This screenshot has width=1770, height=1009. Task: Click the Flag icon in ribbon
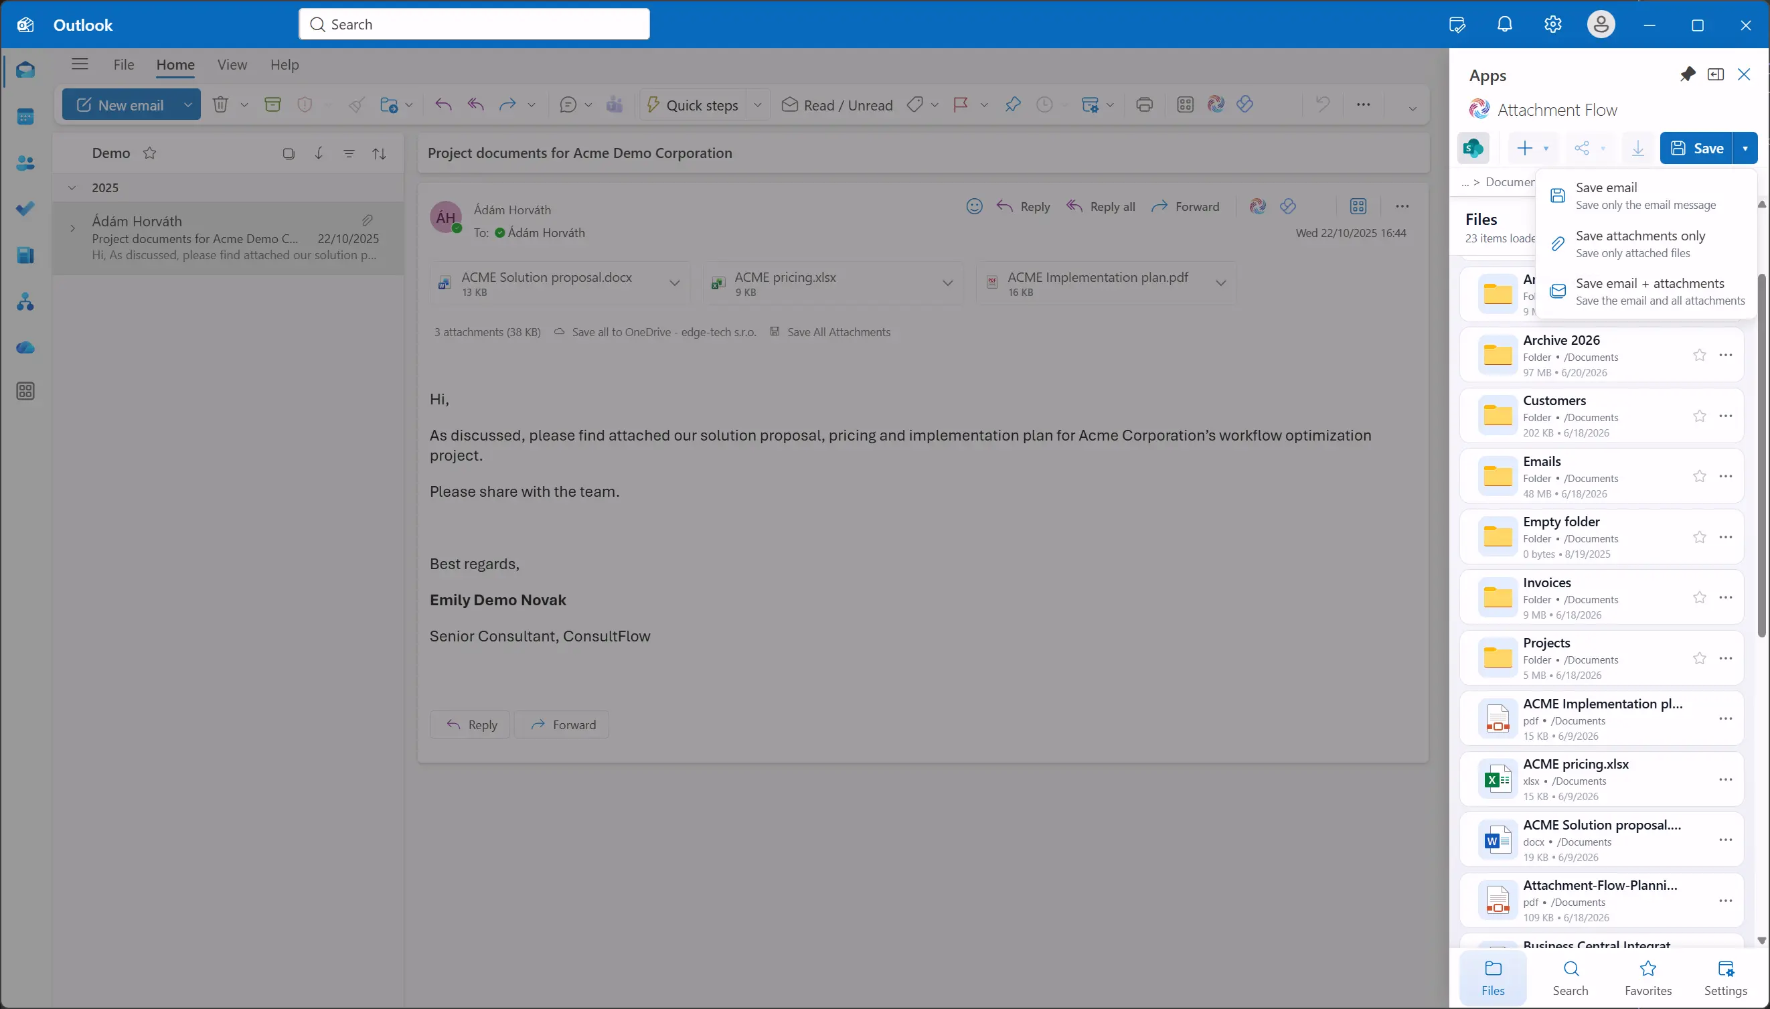(960, 104)
